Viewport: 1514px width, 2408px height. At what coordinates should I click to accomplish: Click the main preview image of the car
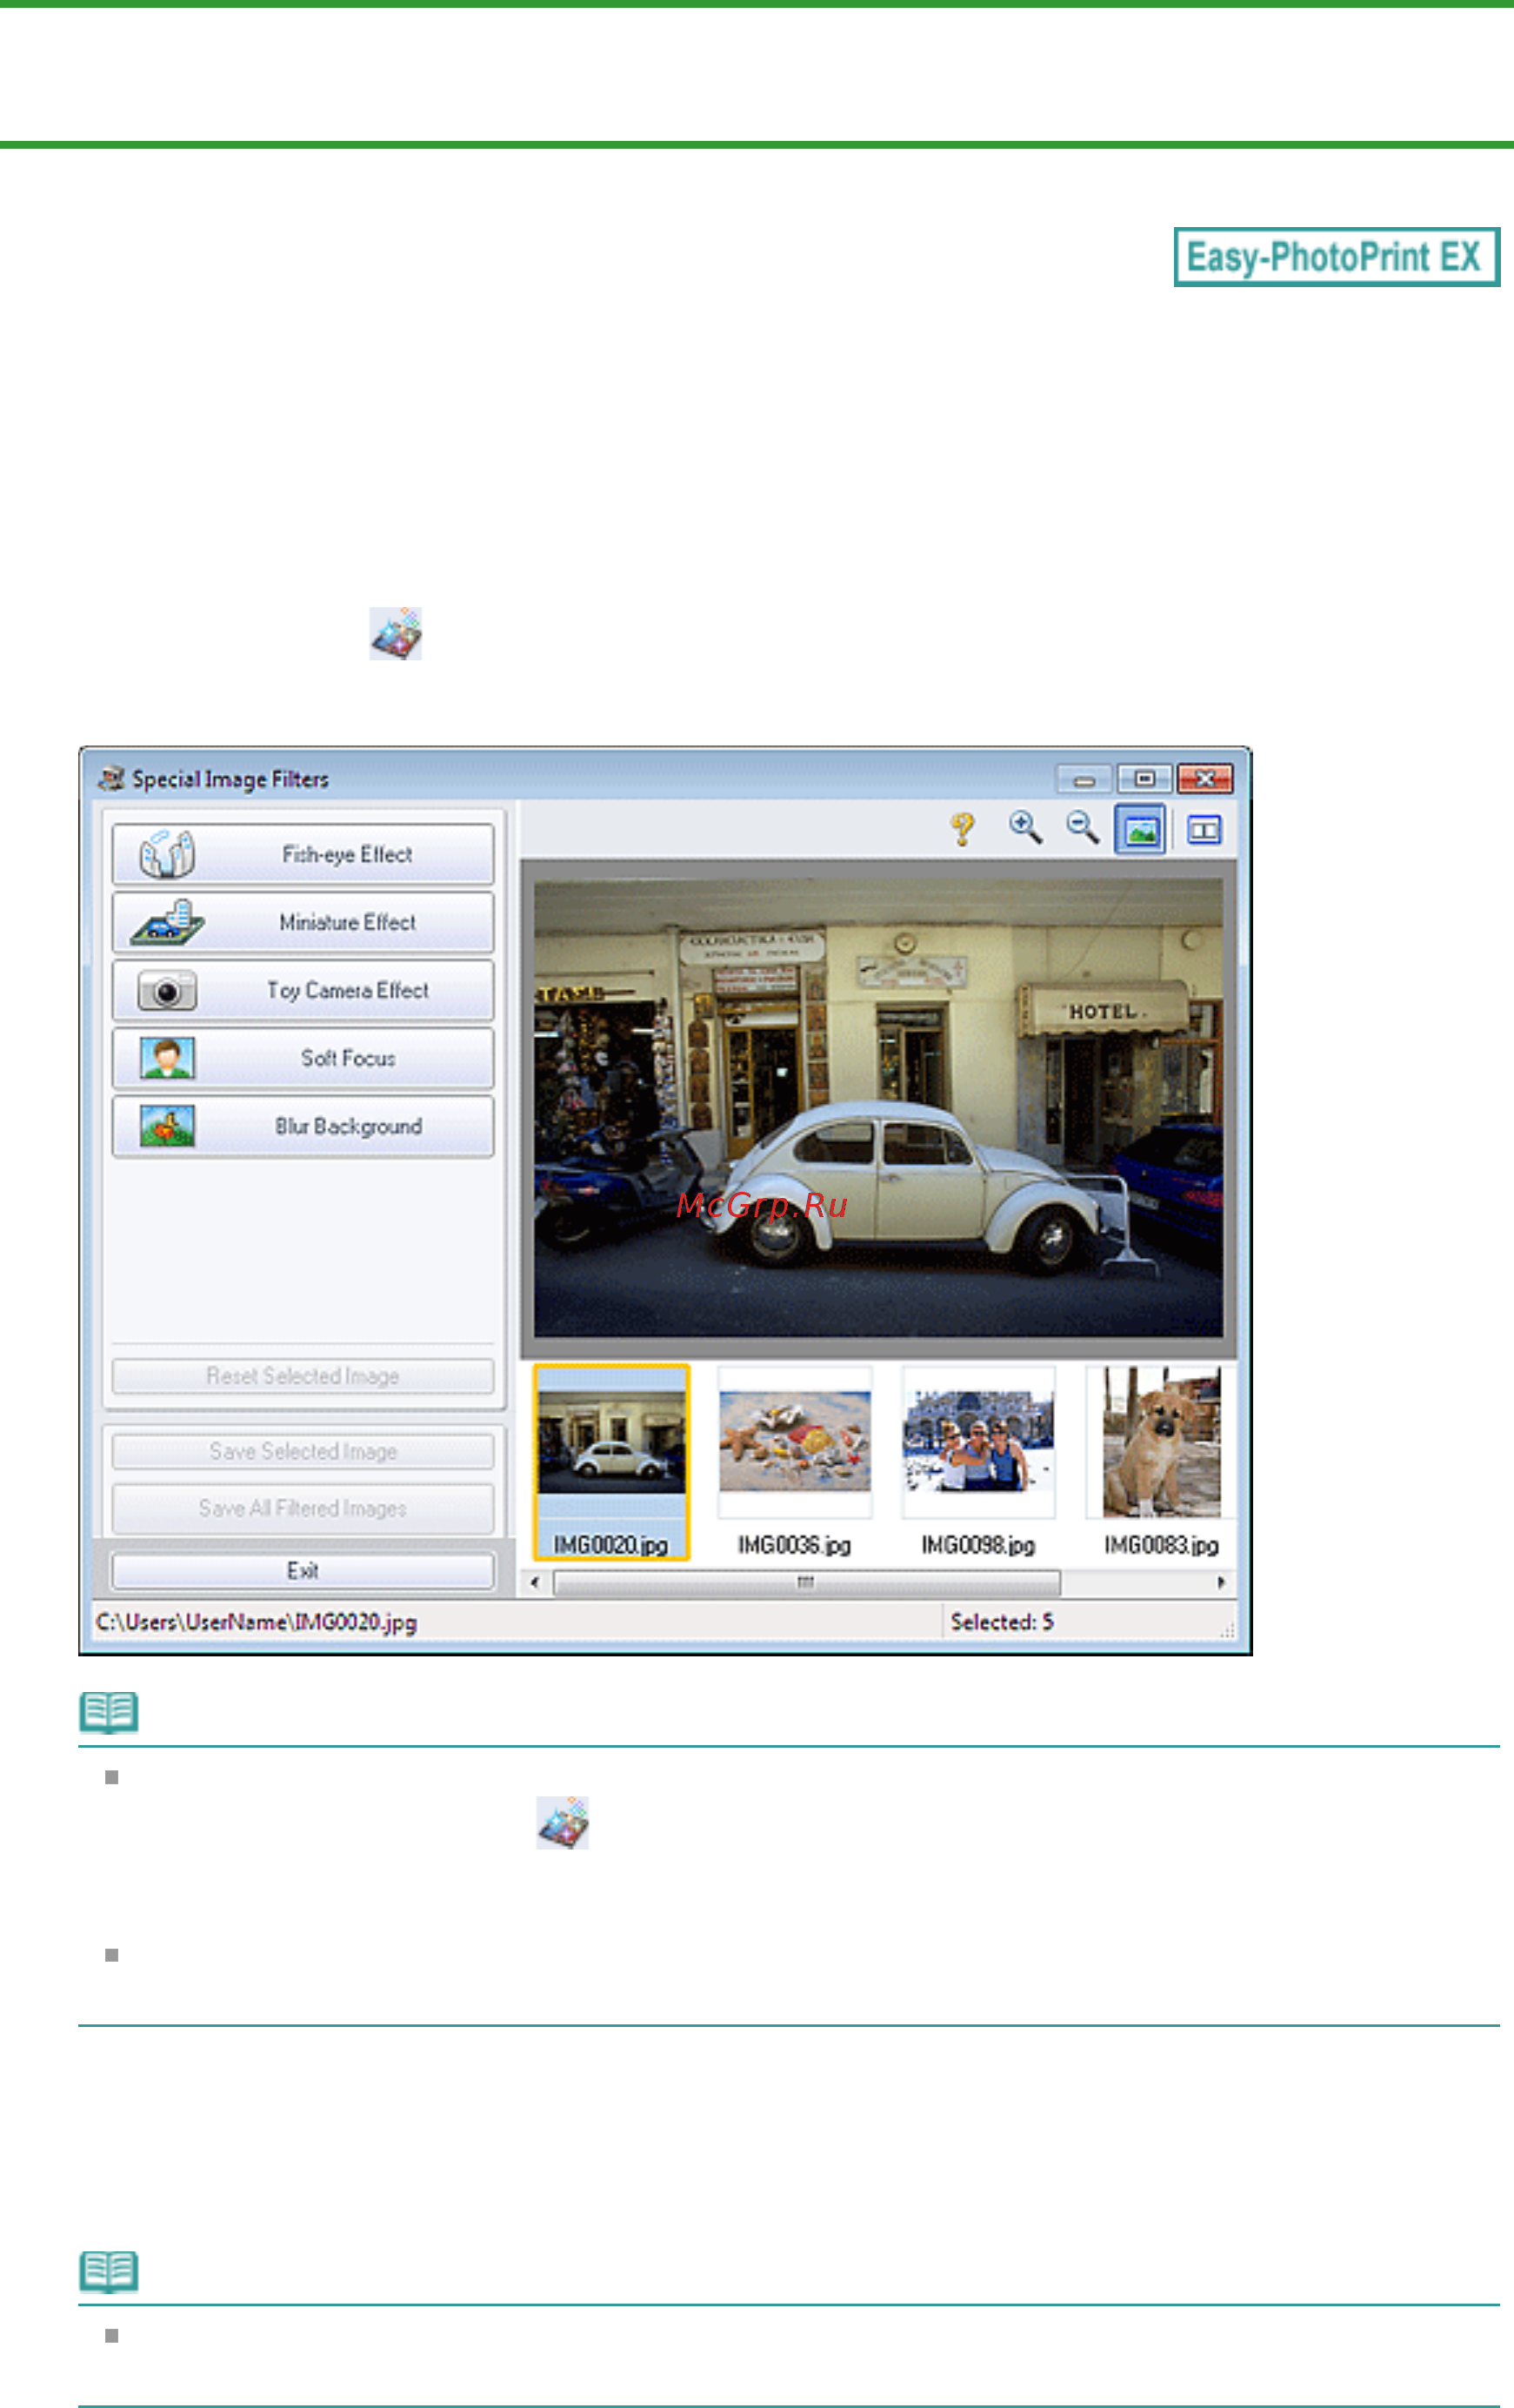click(x=877, y=1107)
